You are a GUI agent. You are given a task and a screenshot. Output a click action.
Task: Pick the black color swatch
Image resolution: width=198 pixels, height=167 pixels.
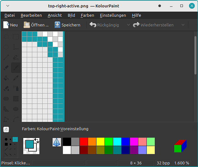[x=67, y=142]
